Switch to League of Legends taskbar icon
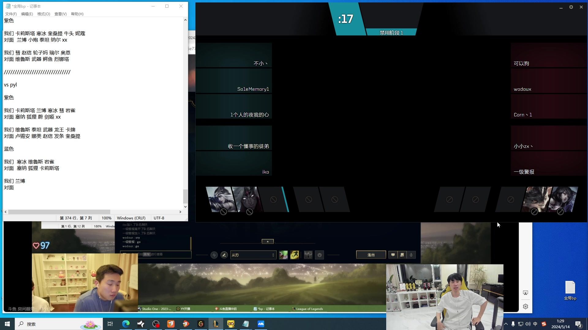 pos(216,324)
